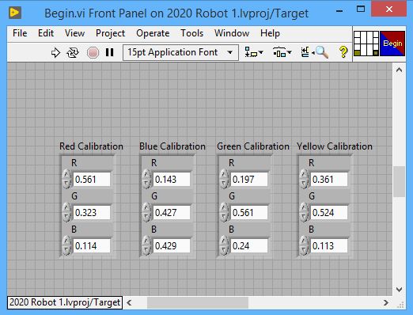Open the Align Objects dropdown
The height and width of the screenshot is (315, 413).
coord(253,52)
